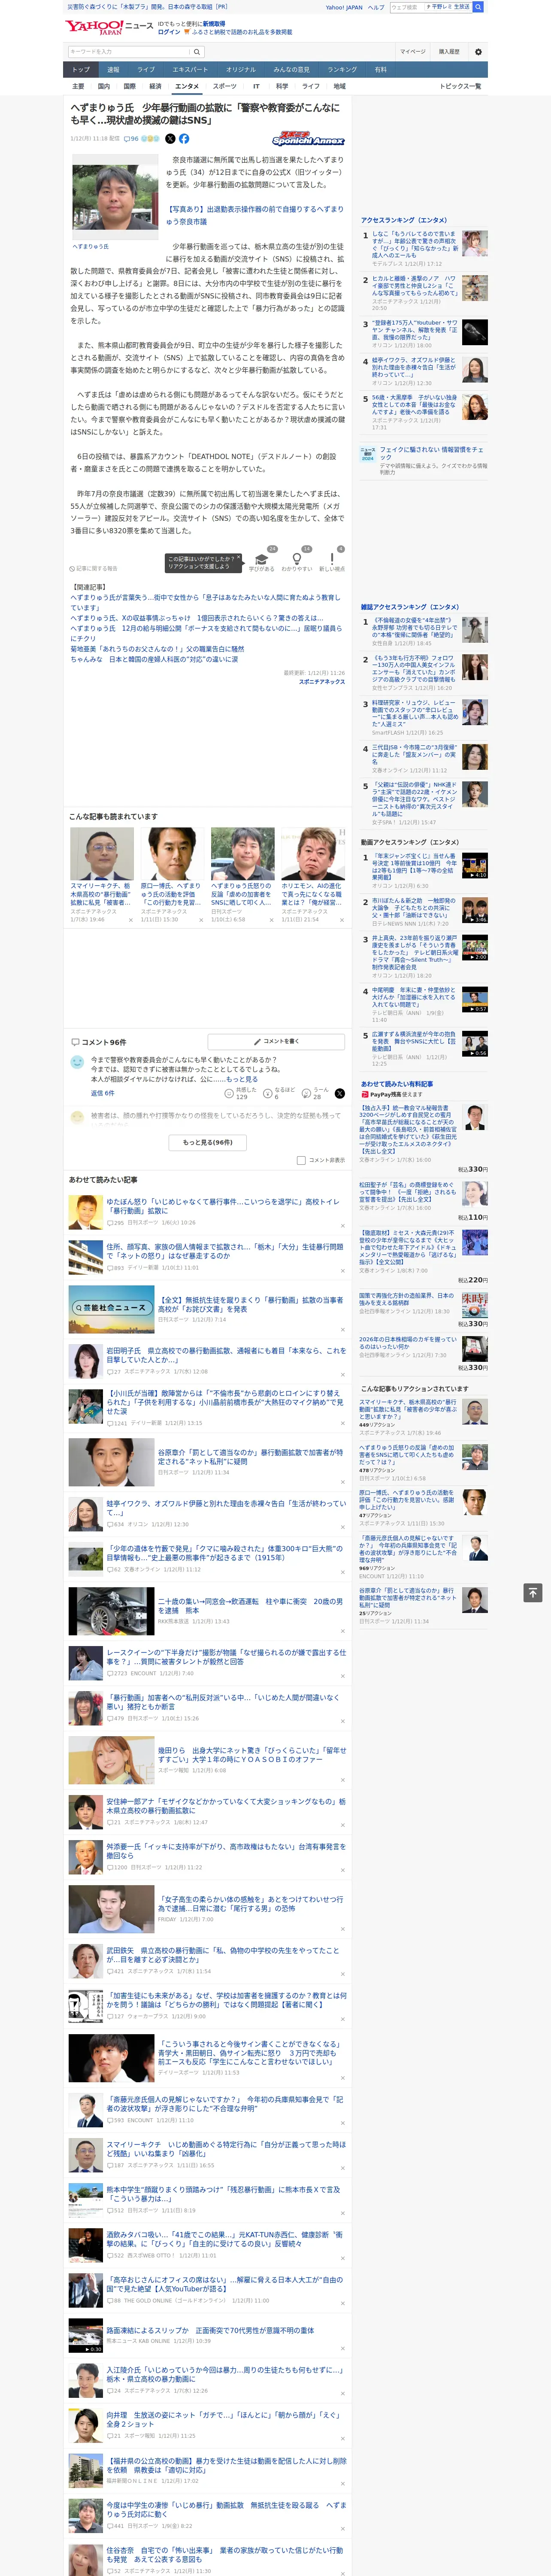Click なるほど reaction on first comment

click(x=280, y=1093)
